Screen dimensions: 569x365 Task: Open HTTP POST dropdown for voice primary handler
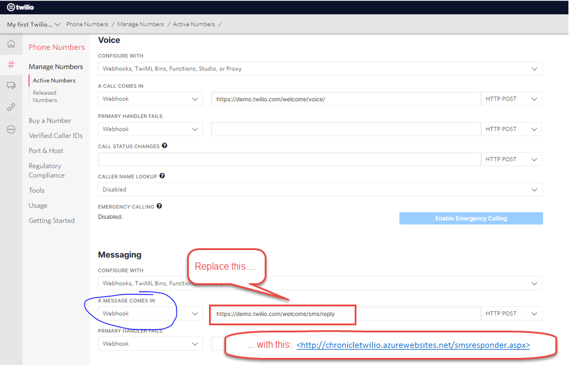point(512,129)
